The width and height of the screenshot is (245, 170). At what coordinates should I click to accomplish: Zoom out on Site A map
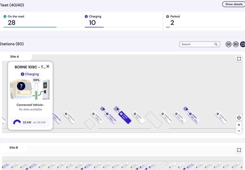[239, 131]
